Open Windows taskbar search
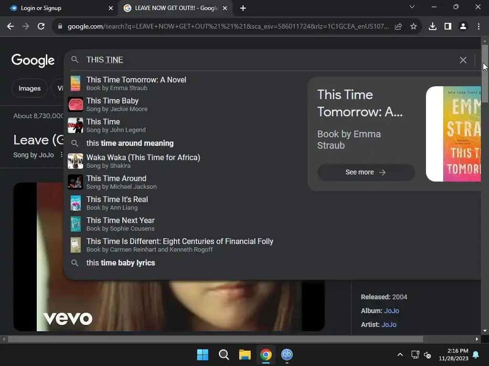Screen dimensions: 489x366 point(224,355)
